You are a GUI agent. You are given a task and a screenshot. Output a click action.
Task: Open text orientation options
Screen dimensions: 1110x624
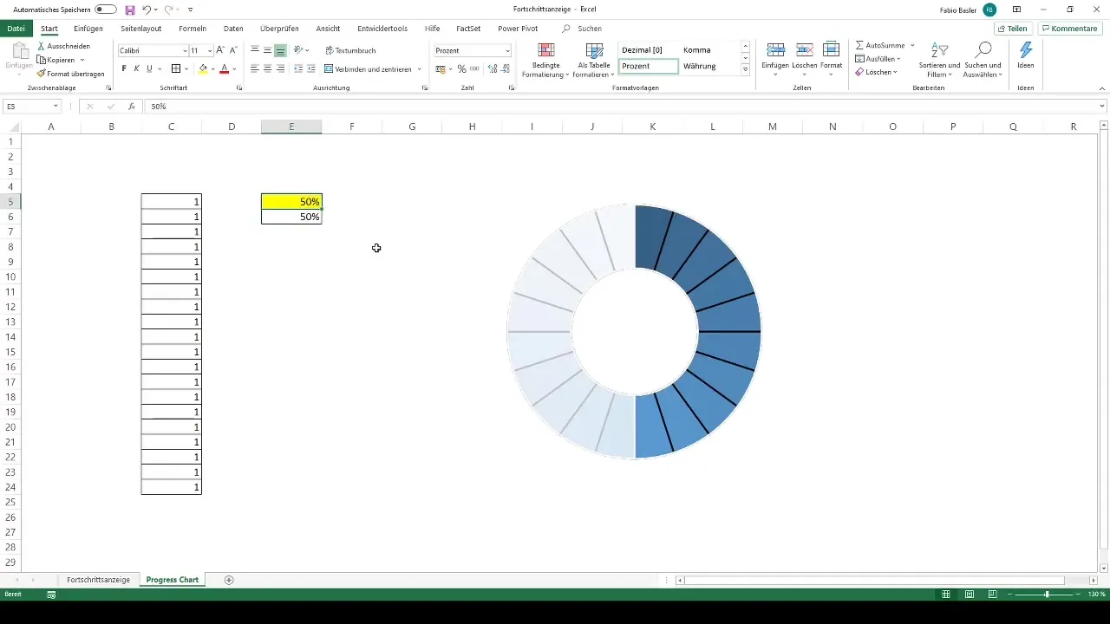[301, 50]
